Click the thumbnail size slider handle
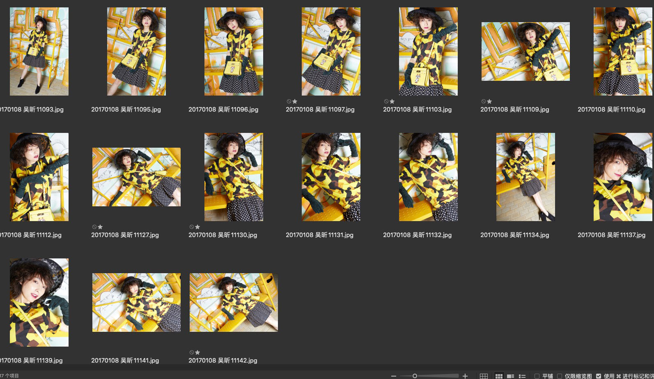This screenshot has width=654, height=379. [x=415, y=376]
